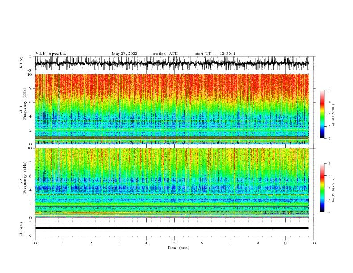The image size is (353, 273).
Task: Click the time axis tick label '7'
Action: tap(230, 243)
